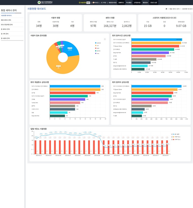Click the home icon in breadcrumb
The height and width of the screenshot is (208, 193).
[166, 9]
